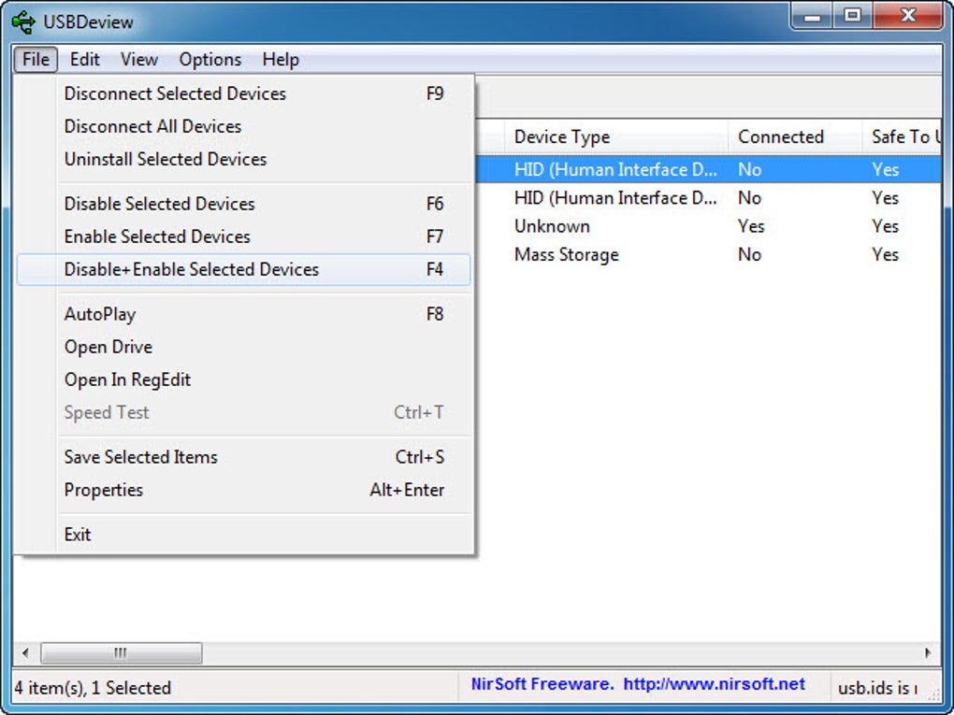Choose Disable Selected Devices
954x715 pixels.
159,204
